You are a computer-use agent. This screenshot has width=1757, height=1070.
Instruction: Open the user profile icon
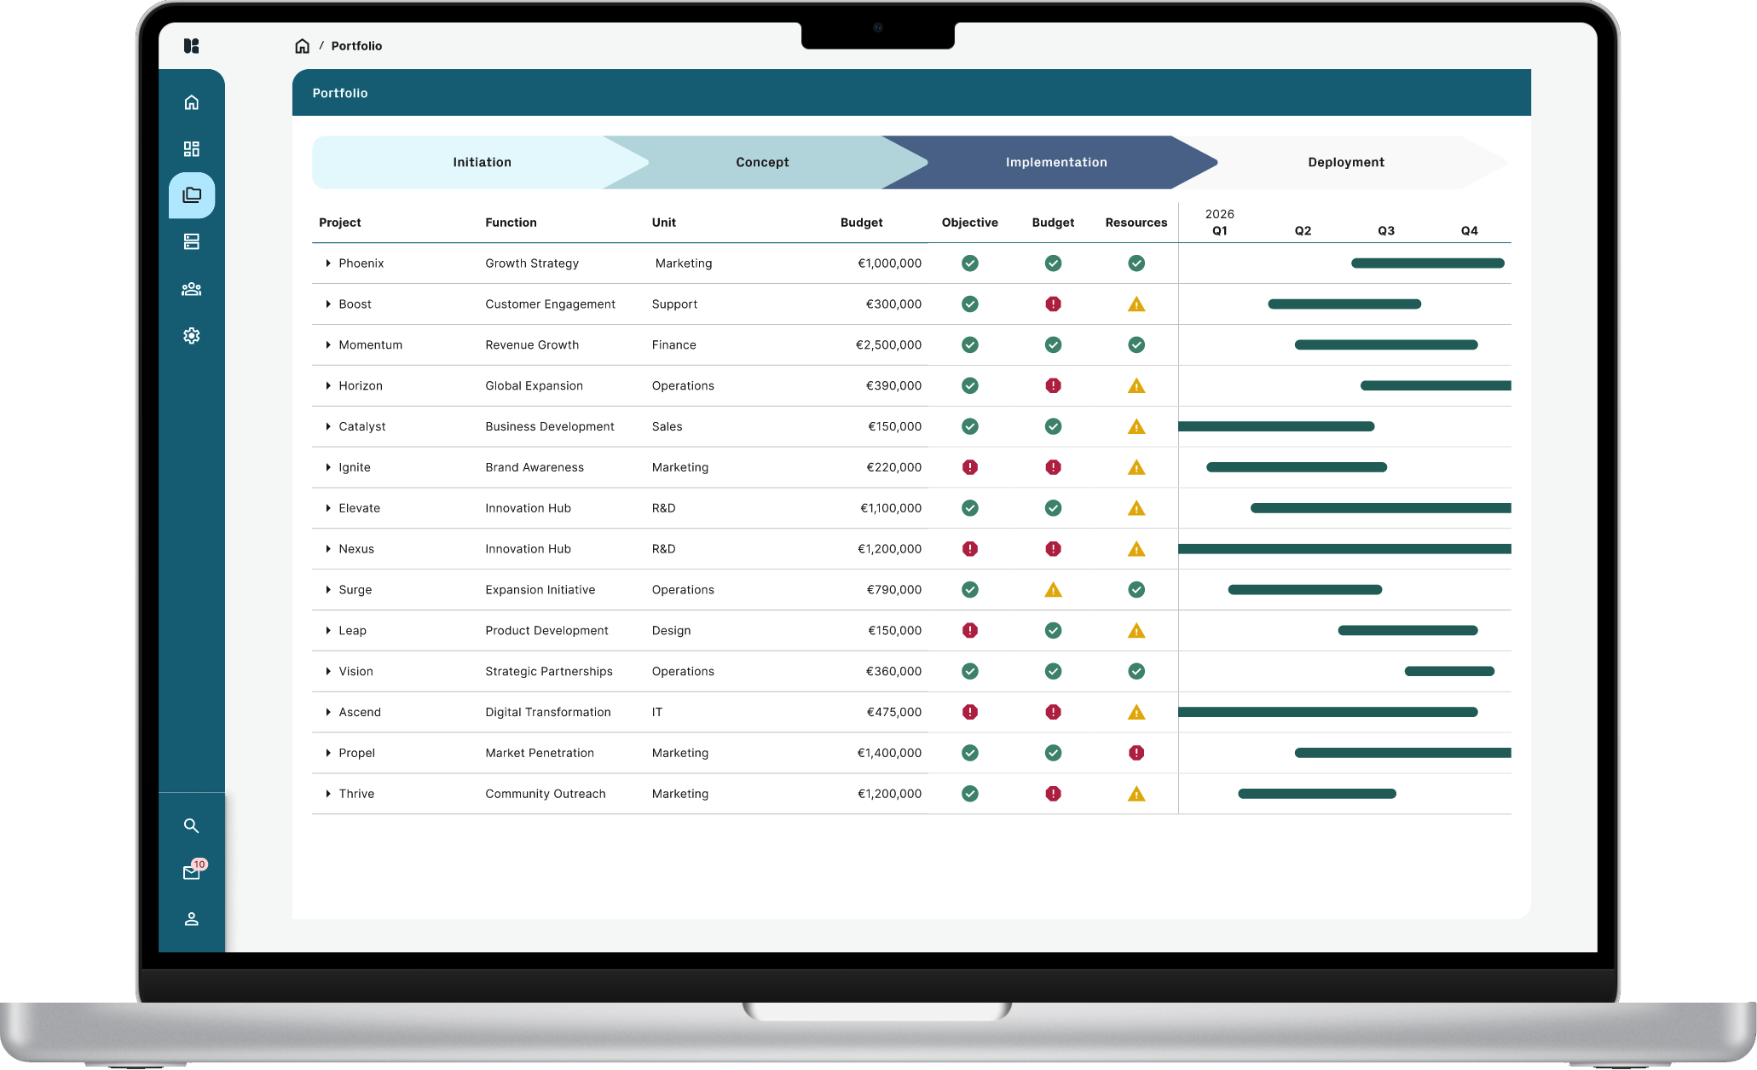point(192,919)
